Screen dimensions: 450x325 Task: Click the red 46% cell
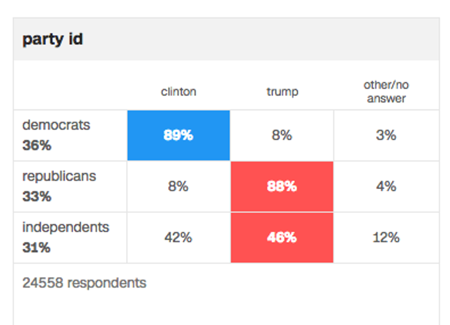(282, 238)
